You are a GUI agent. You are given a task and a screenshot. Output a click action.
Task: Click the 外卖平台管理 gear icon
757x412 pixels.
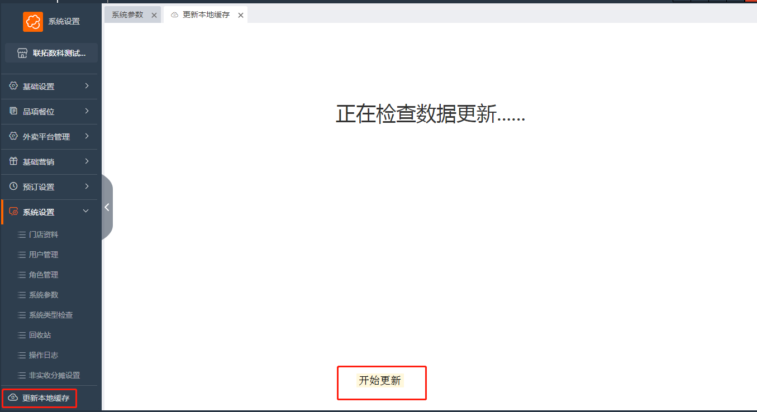click(14, 136)
